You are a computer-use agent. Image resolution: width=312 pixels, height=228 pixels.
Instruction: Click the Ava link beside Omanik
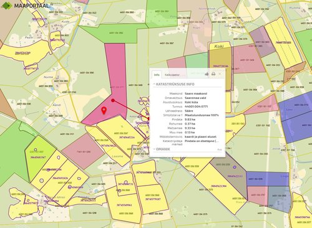pyautogui.click(x=220, y=150)
